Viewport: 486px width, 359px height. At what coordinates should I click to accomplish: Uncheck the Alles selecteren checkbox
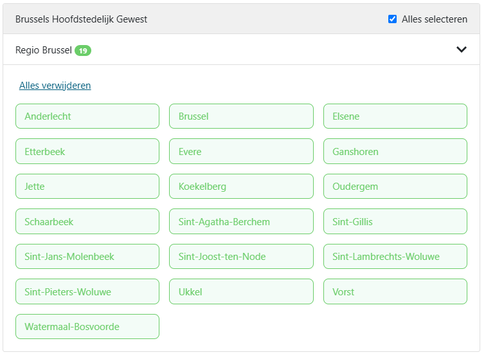click(393, 19)
